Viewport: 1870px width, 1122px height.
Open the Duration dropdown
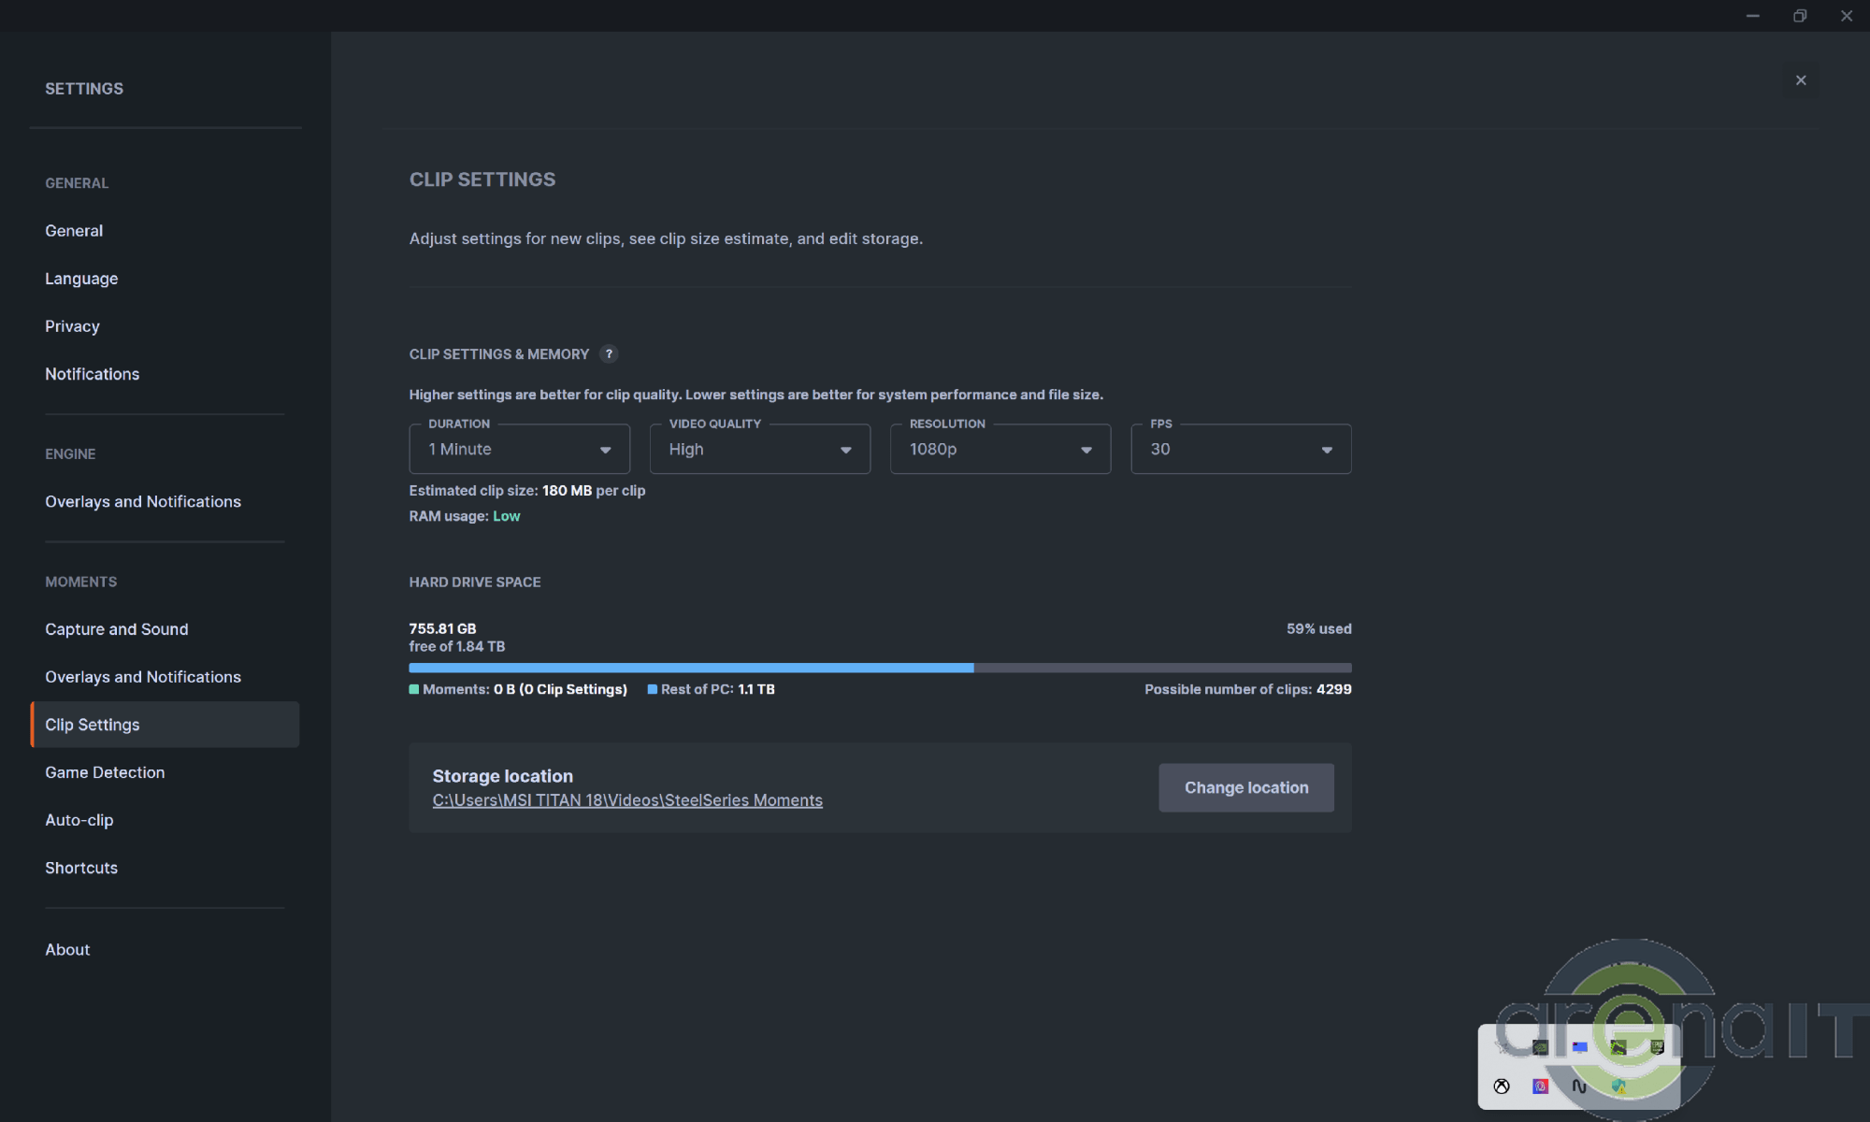[519, 450]
